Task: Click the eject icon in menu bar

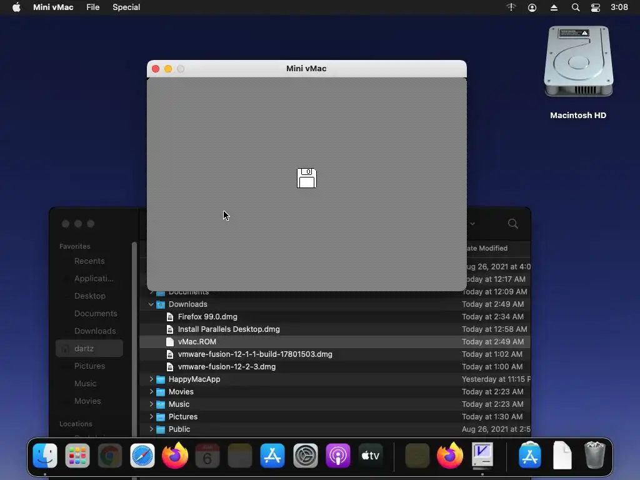Action: click(x=554, y=7)
